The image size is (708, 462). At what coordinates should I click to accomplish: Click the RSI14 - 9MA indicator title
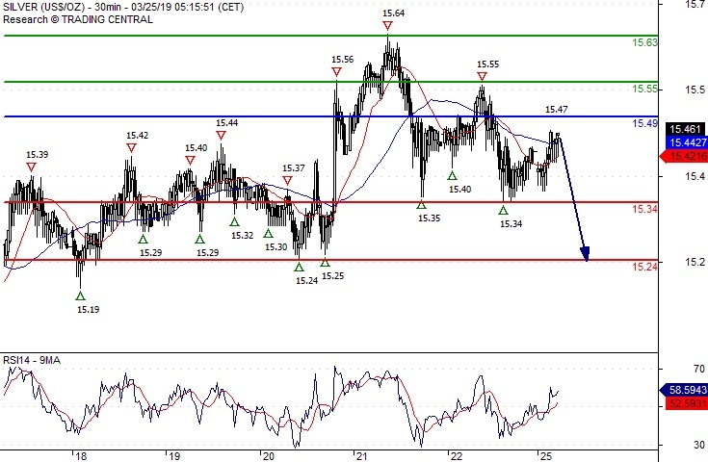(x=32, y=360)
